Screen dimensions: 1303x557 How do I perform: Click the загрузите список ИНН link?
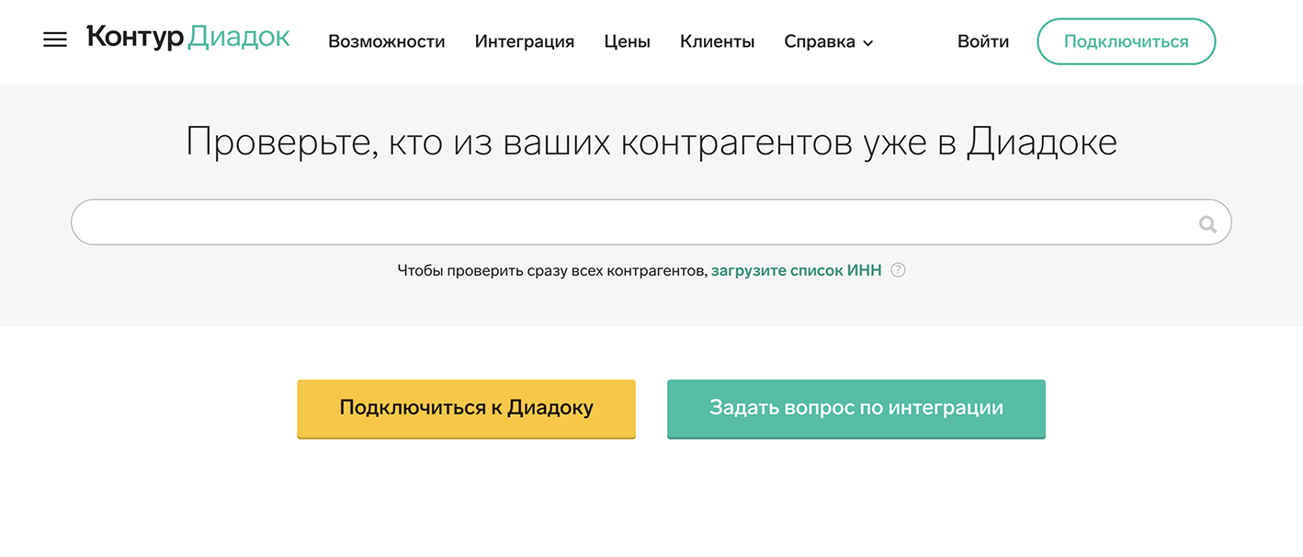(x=796, y=270)
